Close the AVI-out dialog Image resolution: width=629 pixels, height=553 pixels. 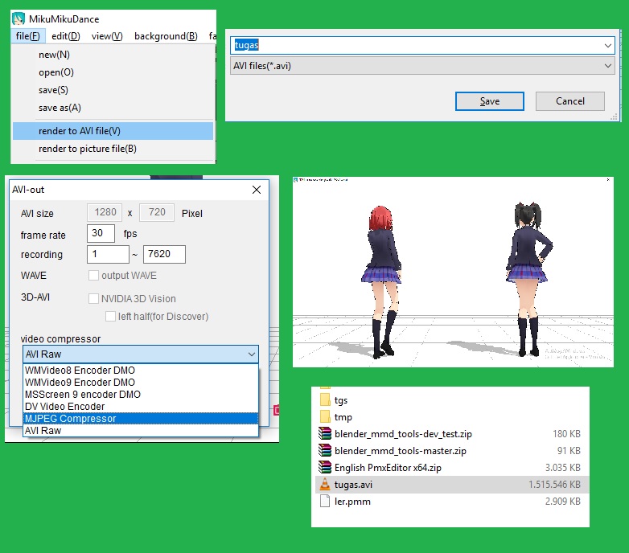[257, 190]
